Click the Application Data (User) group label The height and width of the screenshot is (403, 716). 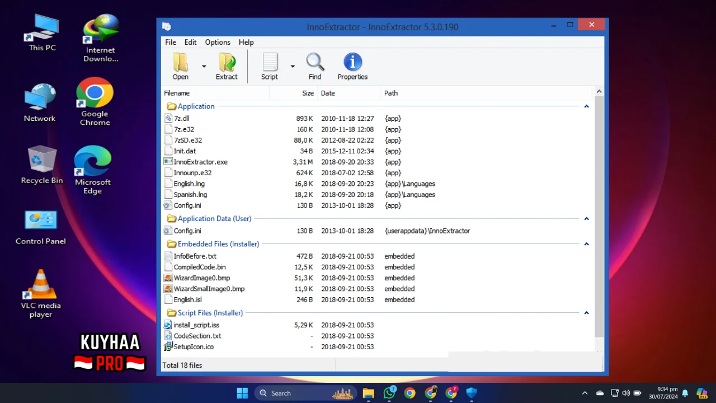pos(214,219)
